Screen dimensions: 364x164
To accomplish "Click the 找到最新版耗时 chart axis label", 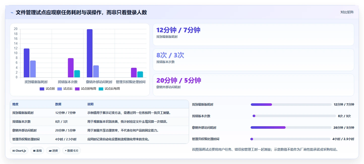I will click(36, 82).
